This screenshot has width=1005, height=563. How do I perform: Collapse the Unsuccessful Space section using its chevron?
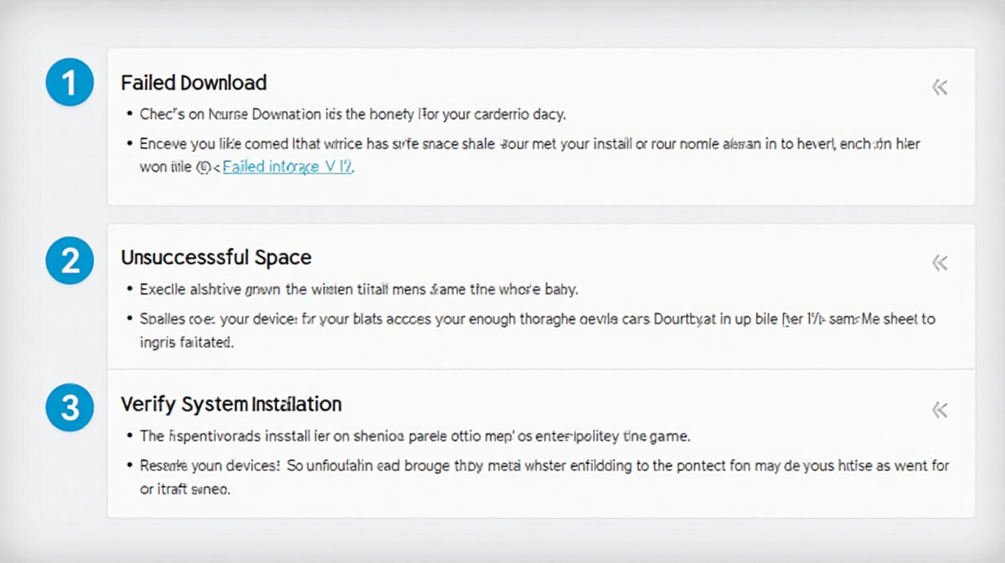click(940, 263)
